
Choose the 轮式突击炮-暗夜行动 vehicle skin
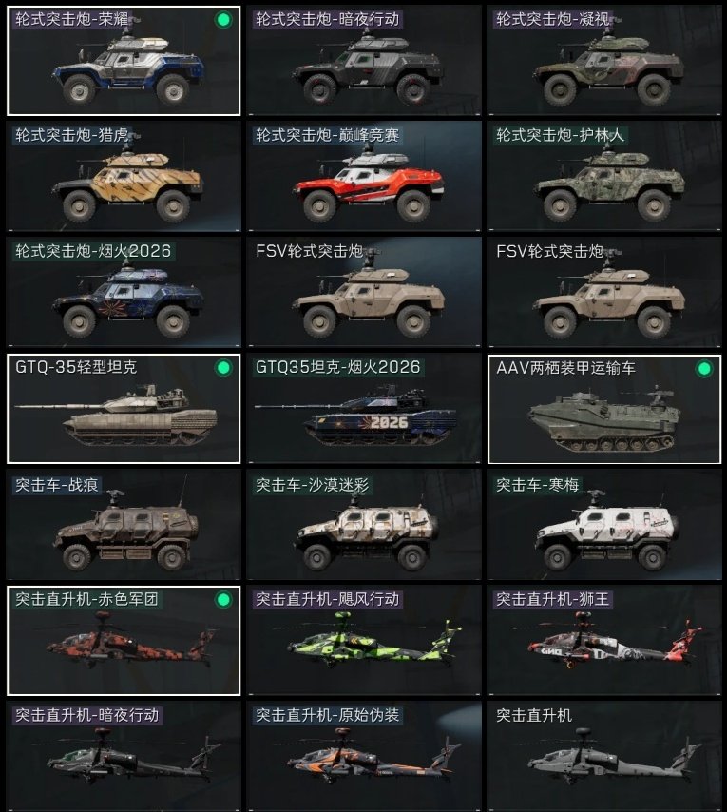[x=364, y=61]
